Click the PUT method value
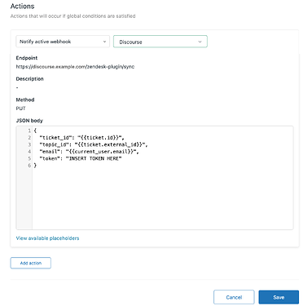The image size is (308, 306). pyautogui.click(x=20, y=109)
